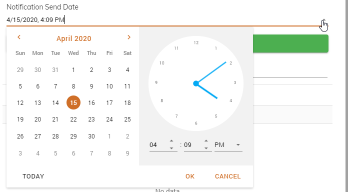Increase the hour with up arrow

pos(171,141)
